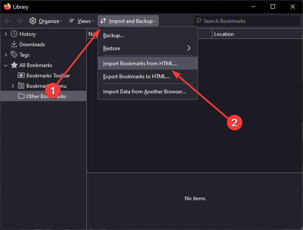The height and width of the screenshot is (230, 303).
Task: Click the Firefox logo icon in title bar
Action: coord(7,7)
